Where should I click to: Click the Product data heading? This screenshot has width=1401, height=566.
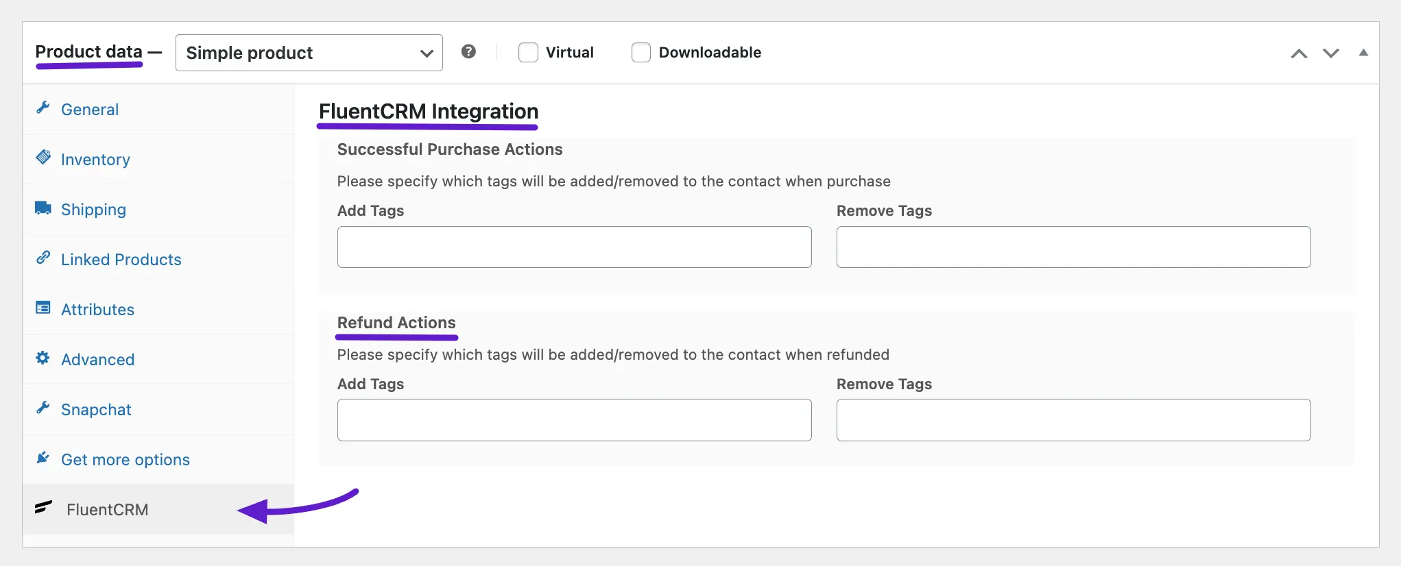tap(88, 52)
